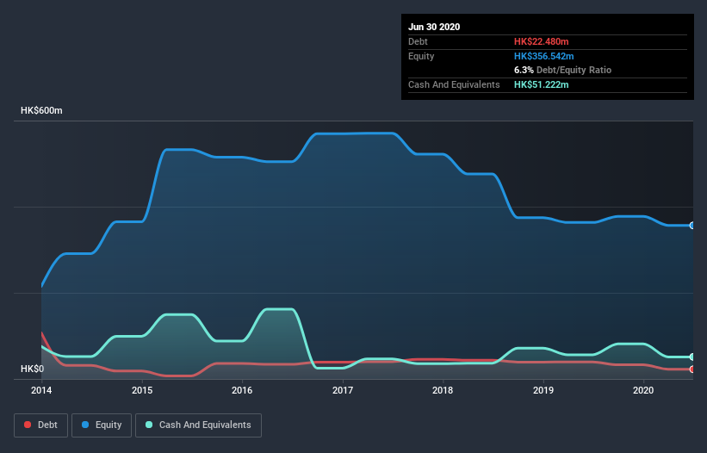This screenshot has height=453, width=707.
Task: Click the Debt end-point marker on chart
Action: click(692, 369)
